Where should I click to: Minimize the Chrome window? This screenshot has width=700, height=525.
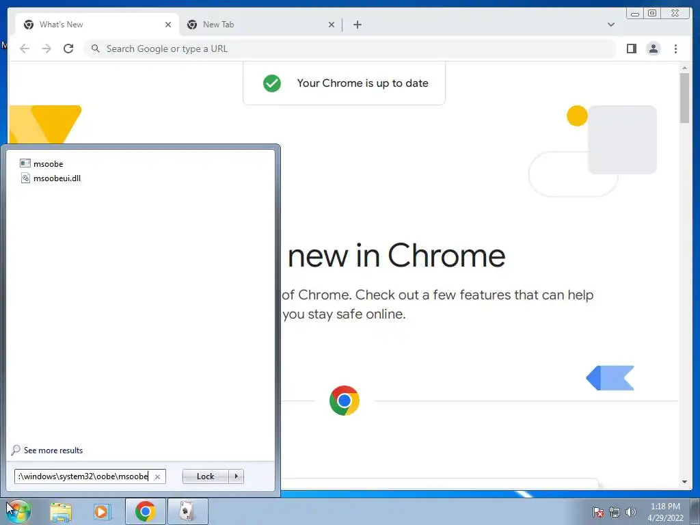click(635, 14)
